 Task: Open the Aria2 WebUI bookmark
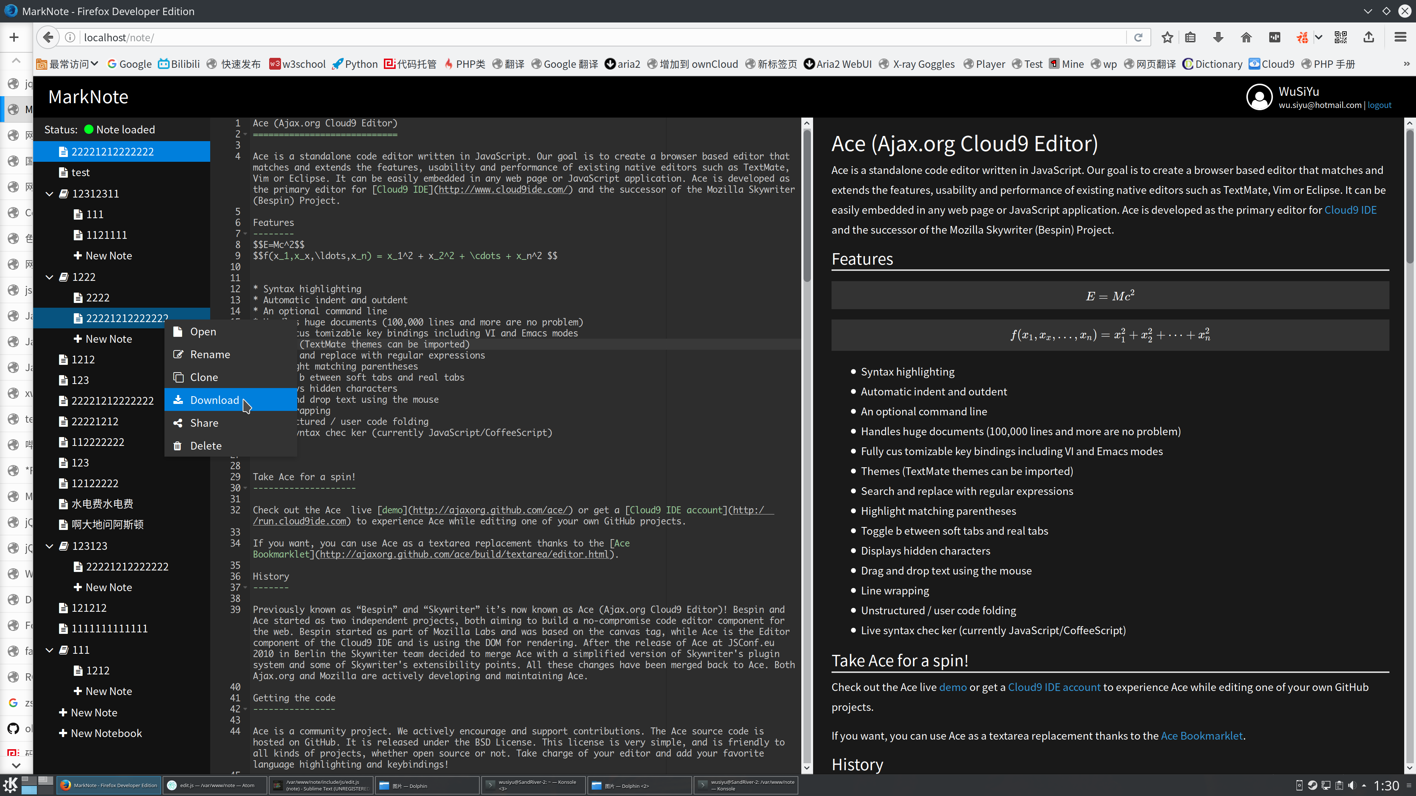(x=838, y=64)
